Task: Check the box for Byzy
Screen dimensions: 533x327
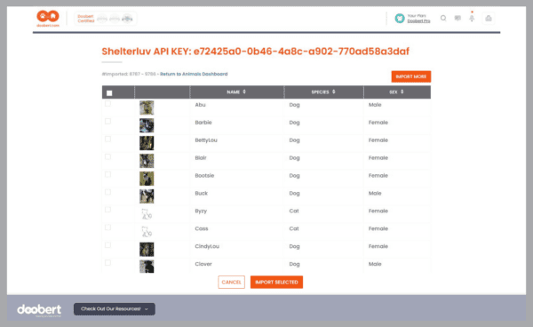Action: pos(107,210)
